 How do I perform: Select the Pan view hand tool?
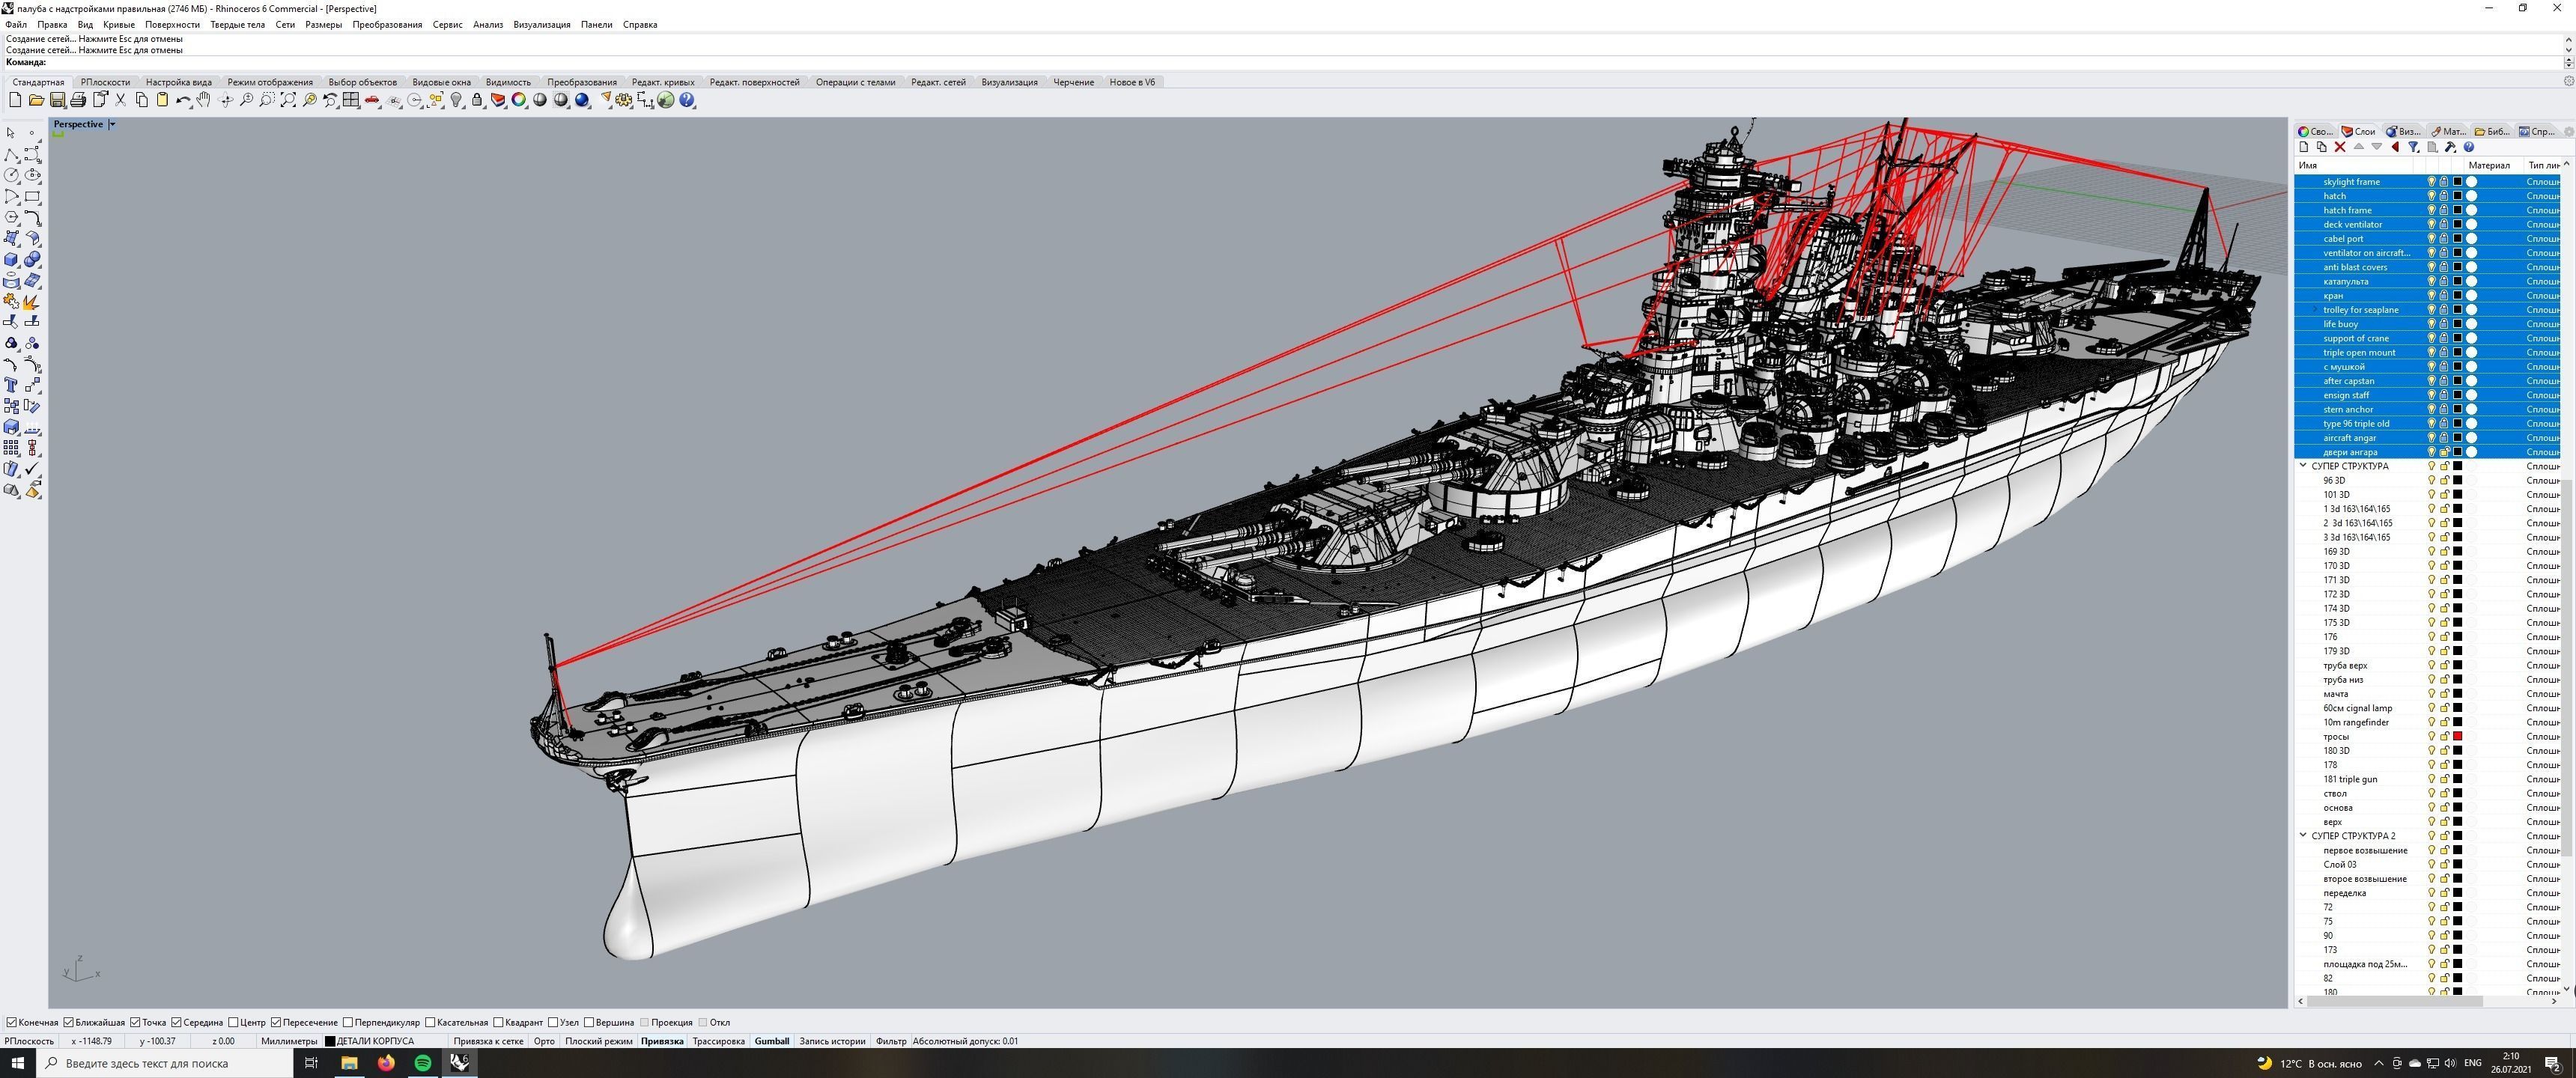(x=204, y=100)
